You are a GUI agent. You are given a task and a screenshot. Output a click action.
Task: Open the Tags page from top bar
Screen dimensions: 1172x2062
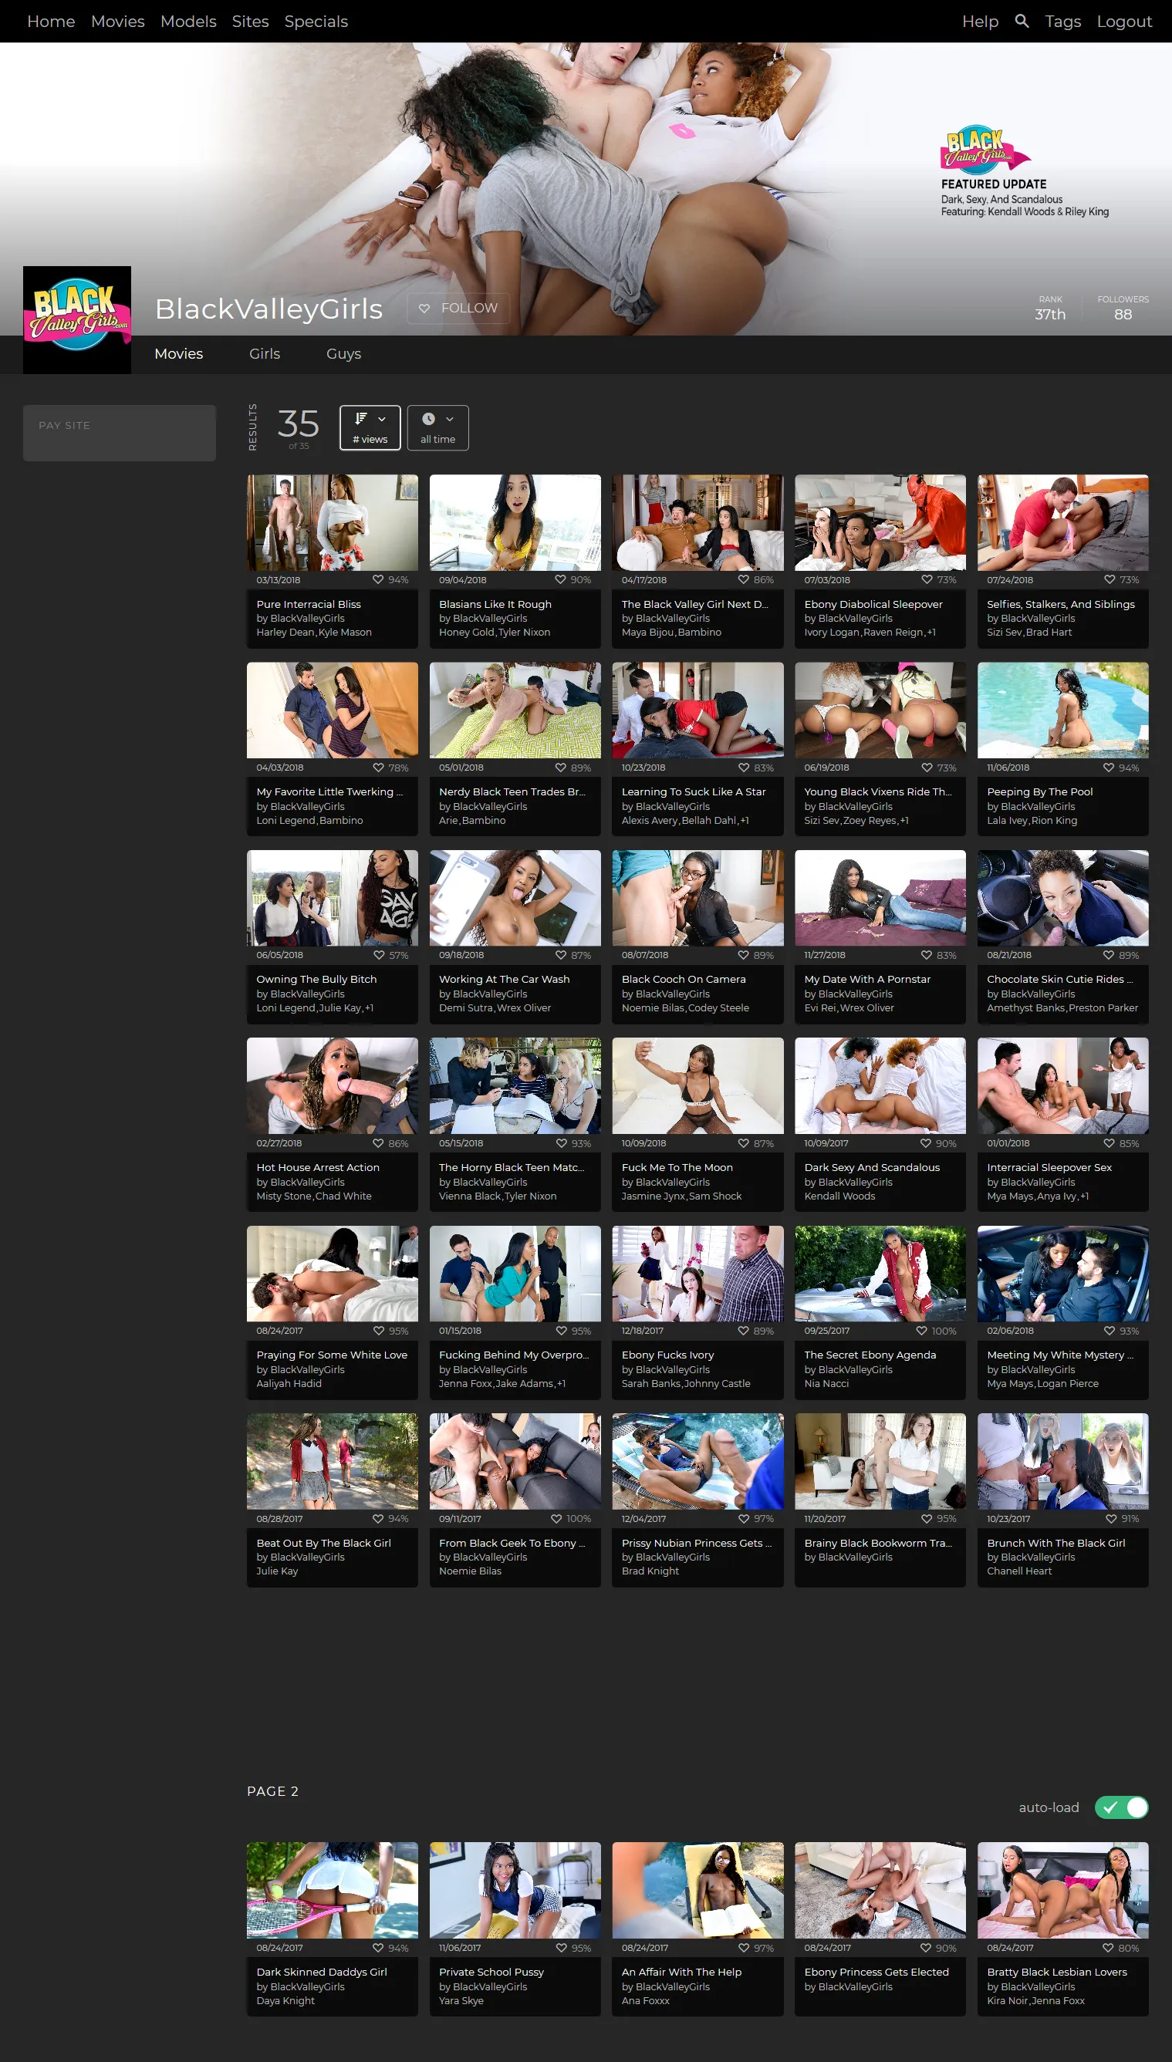(x=1062, y=22)
